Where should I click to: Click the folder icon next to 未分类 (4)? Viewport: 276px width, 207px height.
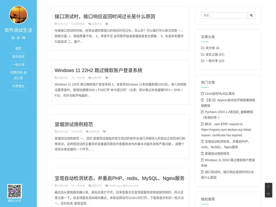[203, 48]
